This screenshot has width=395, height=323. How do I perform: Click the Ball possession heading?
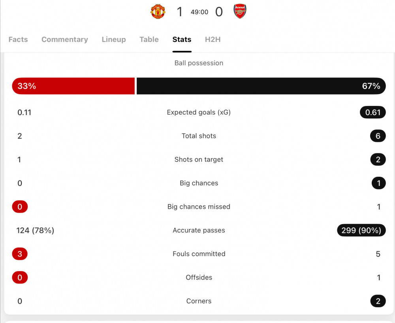(199, 63)
